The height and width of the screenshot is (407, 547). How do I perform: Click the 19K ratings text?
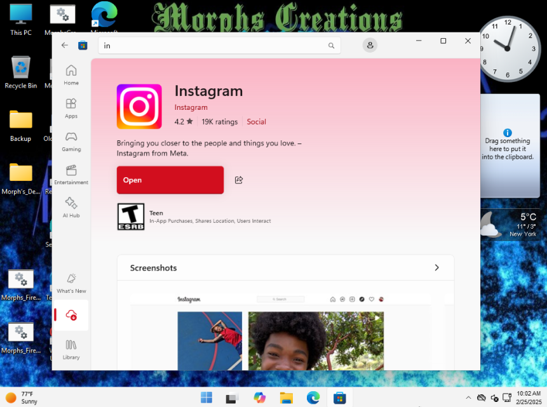click(219, 122)
